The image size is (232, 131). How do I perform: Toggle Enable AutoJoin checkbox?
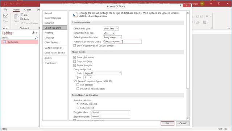pos(75,65)
